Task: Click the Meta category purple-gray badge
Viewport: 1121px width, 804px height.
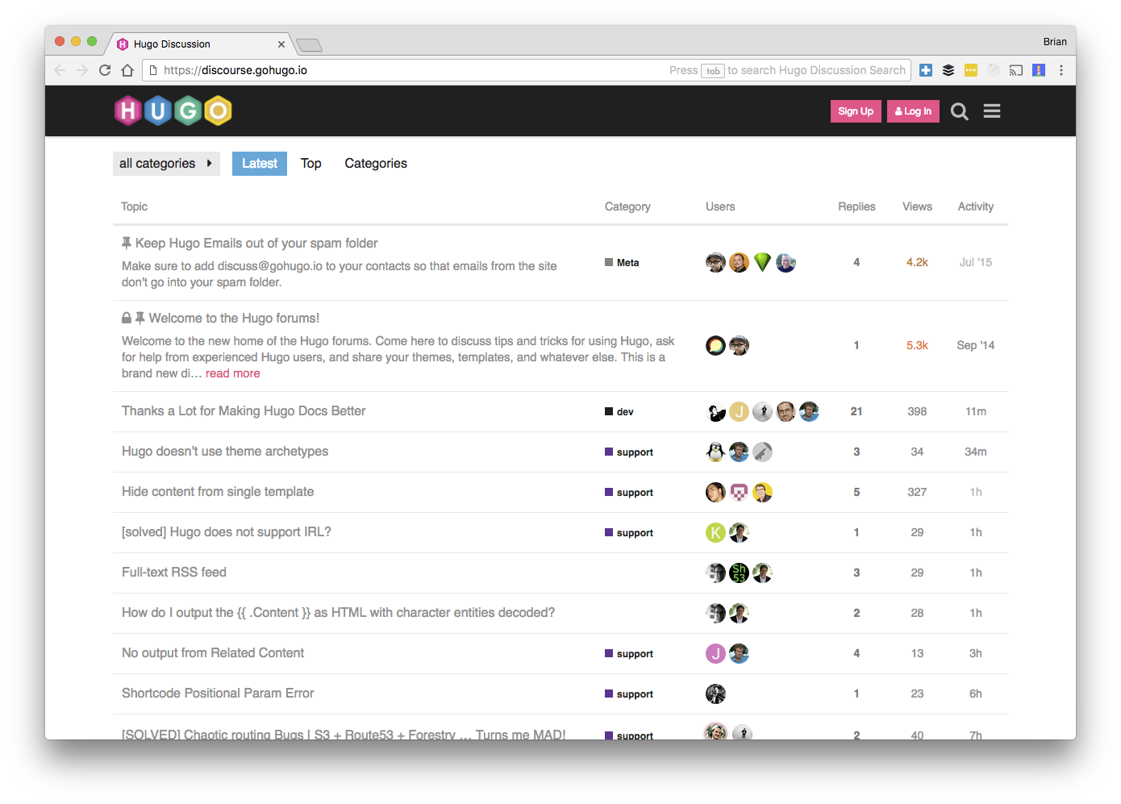Action: pos(622,263)
